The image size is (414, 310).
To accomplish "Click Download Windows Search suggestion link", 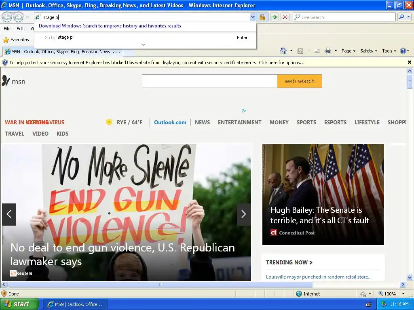I will point(110,26).
